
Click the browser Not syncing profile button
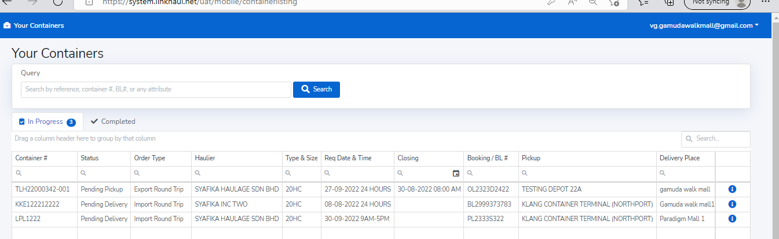click(716, 2)
